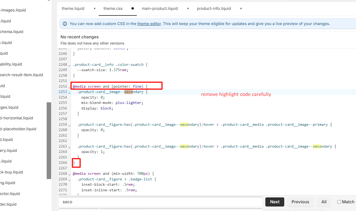Open the der.liquid file in sidebar
This screenshot has width=356, height=211.
(8, 204)
